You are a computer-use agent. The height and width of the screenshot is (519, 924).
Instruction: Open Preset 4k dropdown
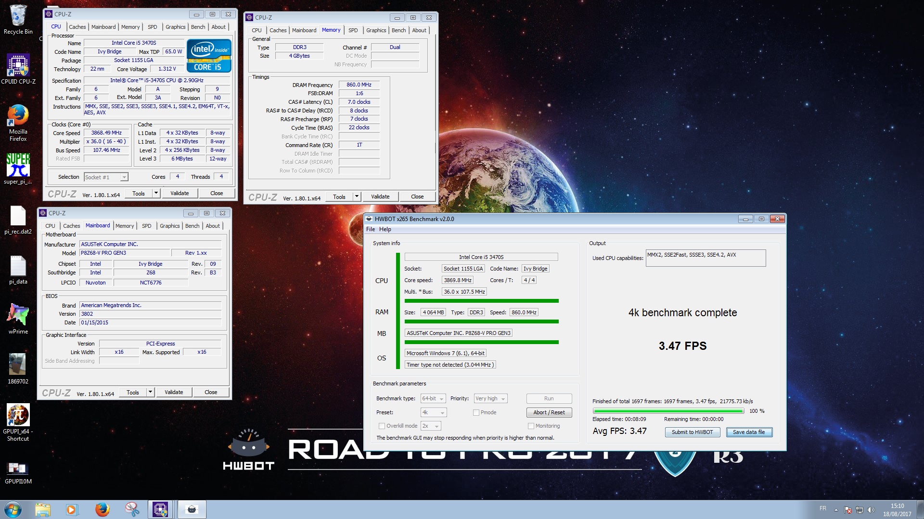point(434,412)
